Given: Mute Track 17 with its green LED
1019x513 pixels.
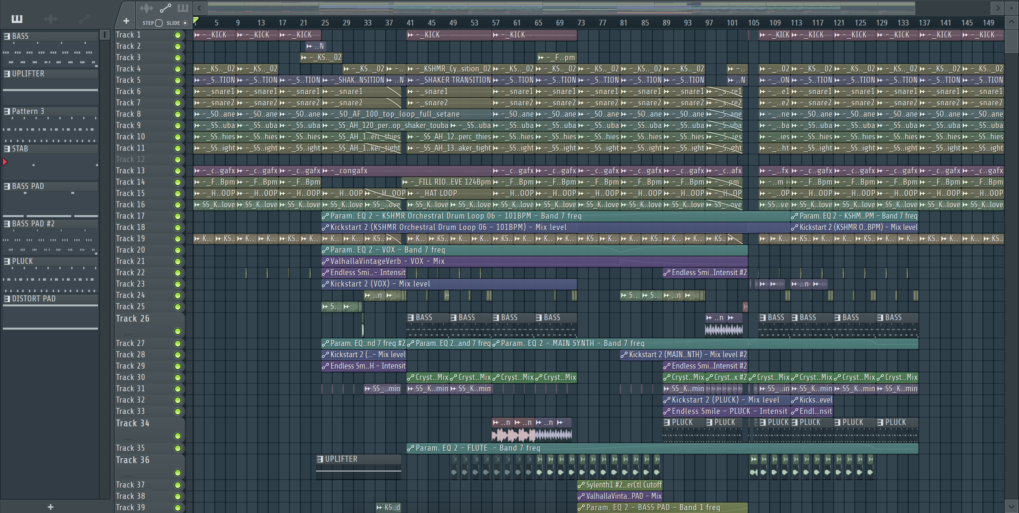Looking at the screenshot, I should pyautogui.click(x=178, y=217).
